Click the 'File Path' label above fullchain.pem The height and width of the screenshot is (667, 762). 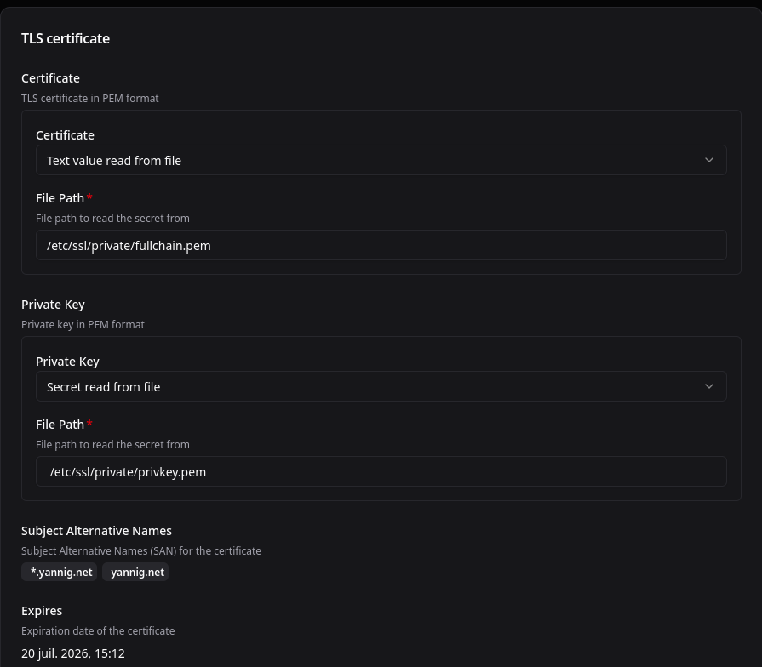point(60,198)
